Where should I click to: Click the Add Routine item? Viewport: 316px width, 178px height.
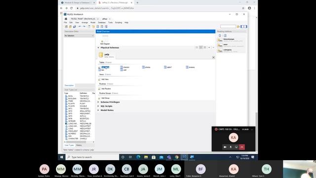[x=104, y=89]
